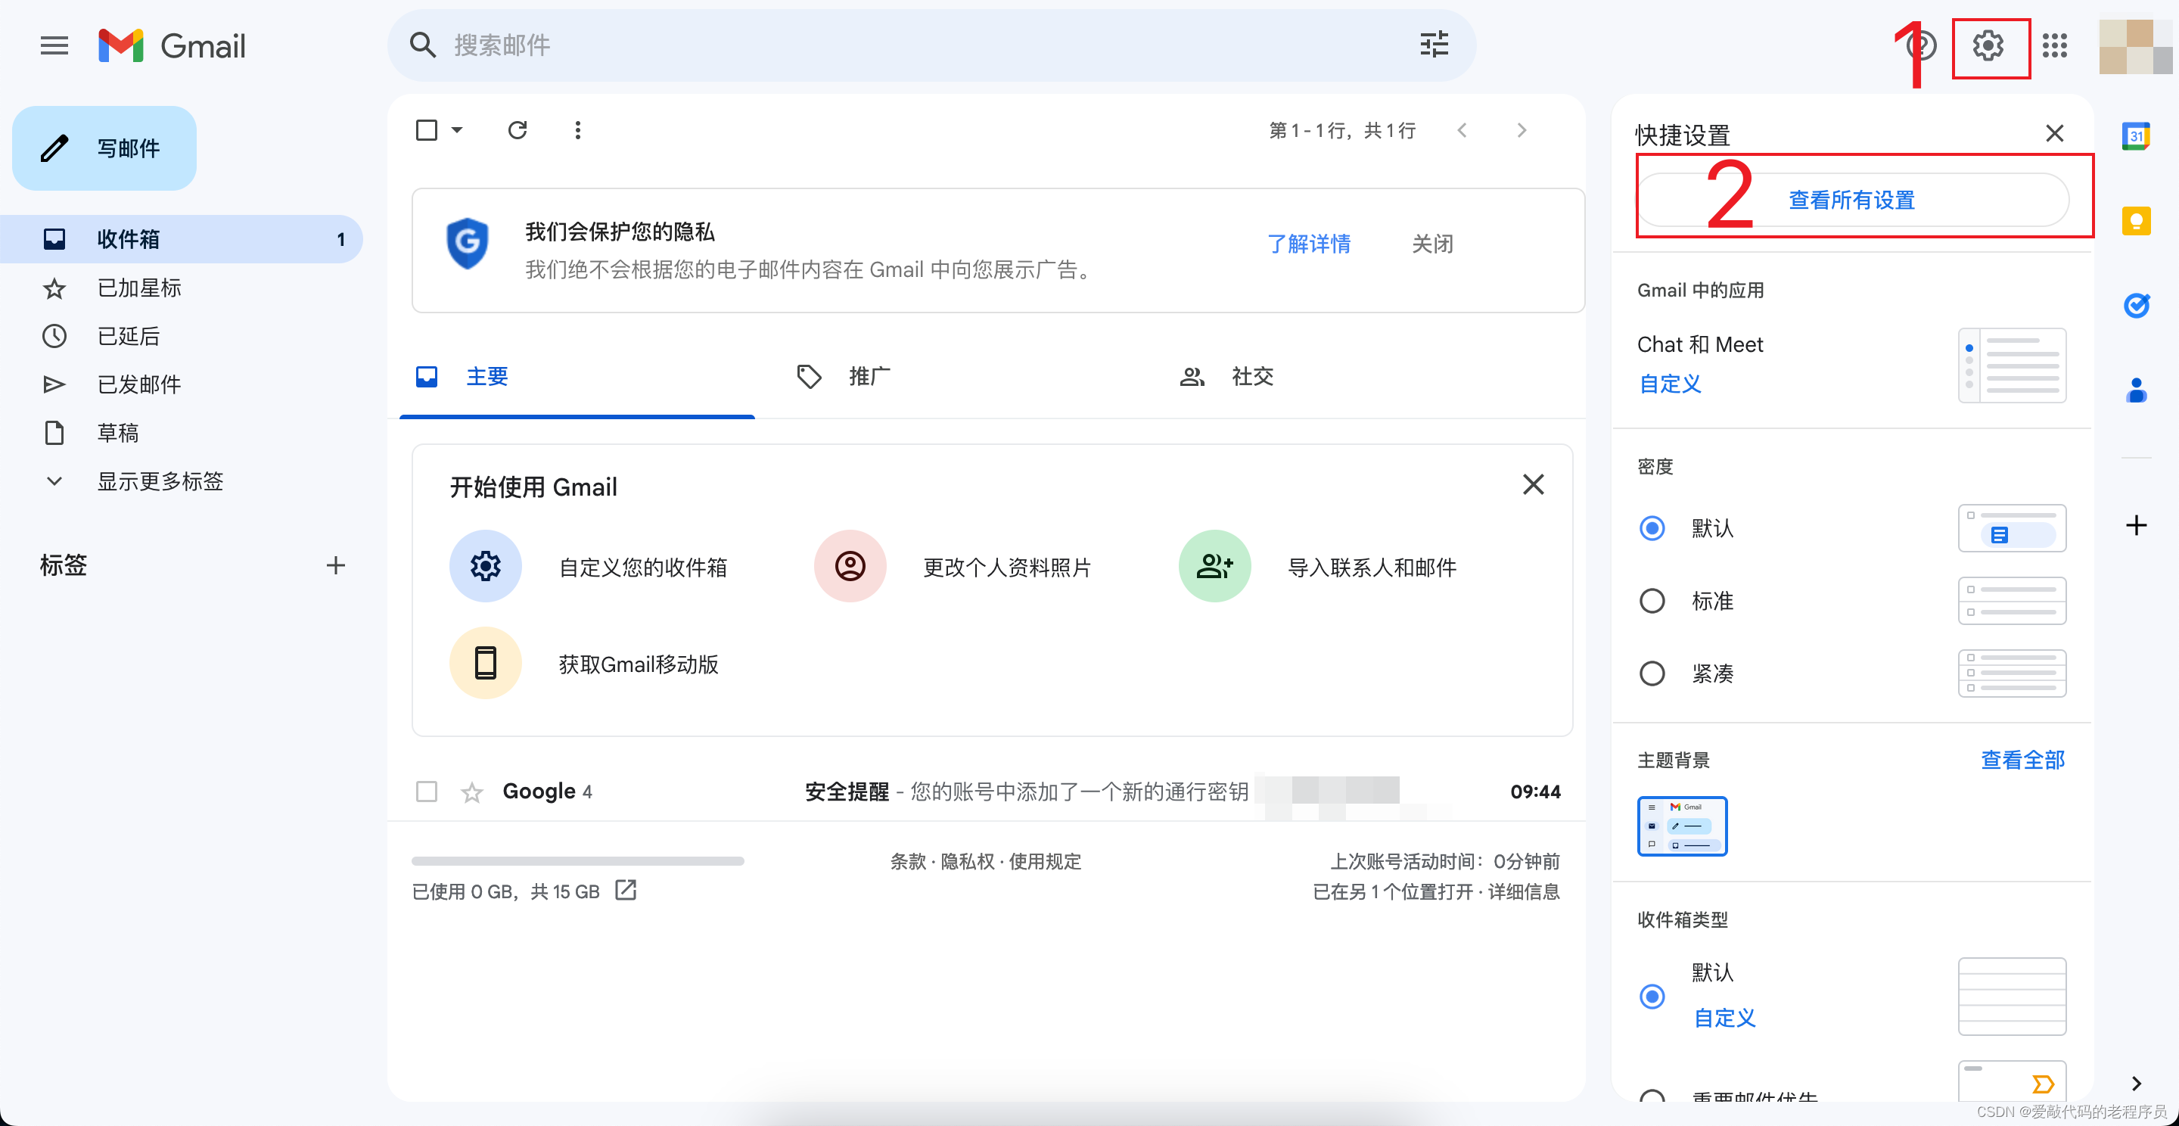Select the 紧凑 density radio button
Screen dimensions: 2179x1126
coord(1652,674)
